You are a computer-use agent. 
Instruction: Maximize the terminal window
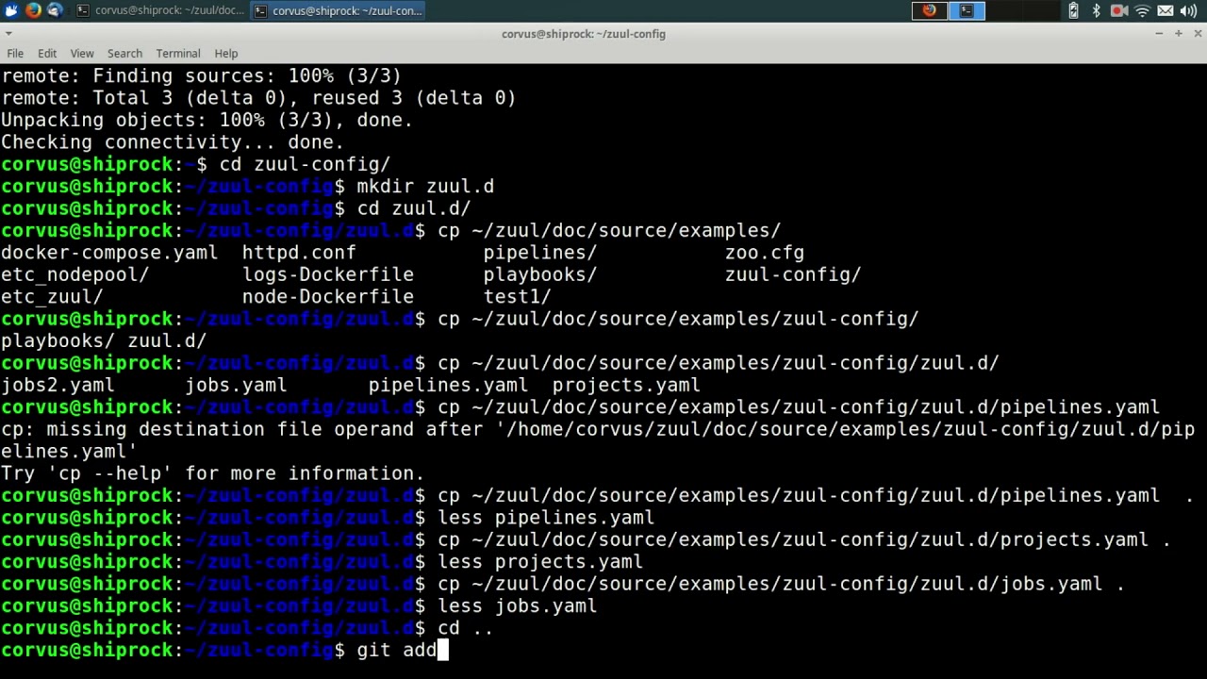point(1179,34)
